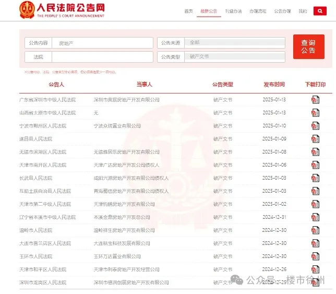Click party name 咸阳兴源房地产开发有限公司债权人

131,178
